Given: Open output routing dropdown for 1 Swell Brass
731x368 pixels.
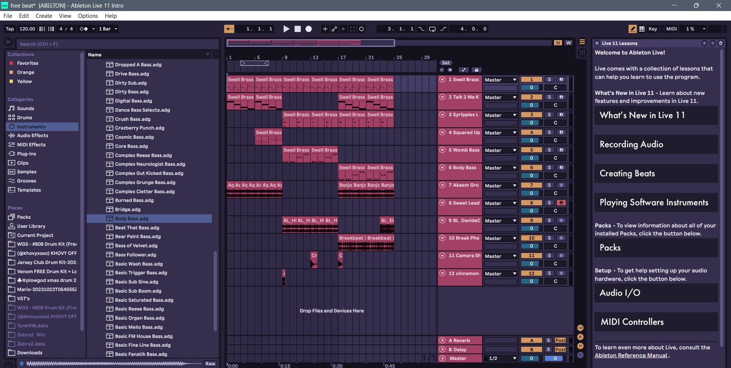Looking at the screenshot, I should pos(501,80).
